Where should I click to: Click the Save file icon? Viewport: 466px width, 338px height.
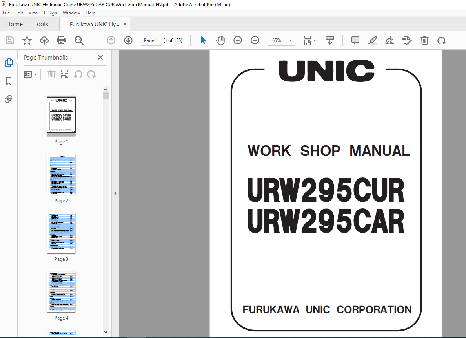coord(10,40)
